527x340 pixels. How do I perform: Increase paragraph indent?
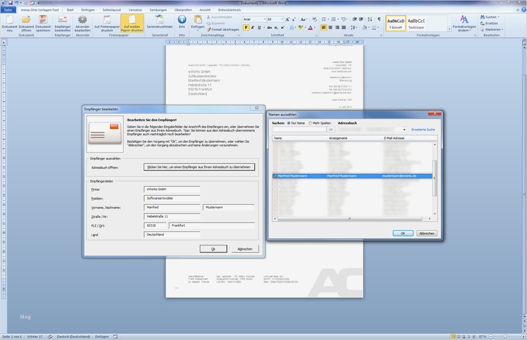361,20
